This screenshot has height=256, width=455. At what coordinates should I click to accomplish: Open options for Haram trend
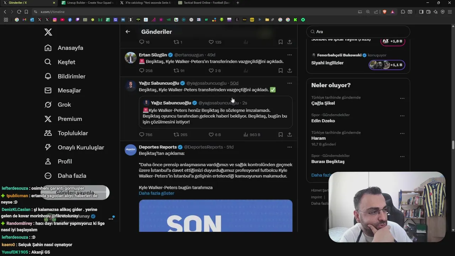coord(402,133)
